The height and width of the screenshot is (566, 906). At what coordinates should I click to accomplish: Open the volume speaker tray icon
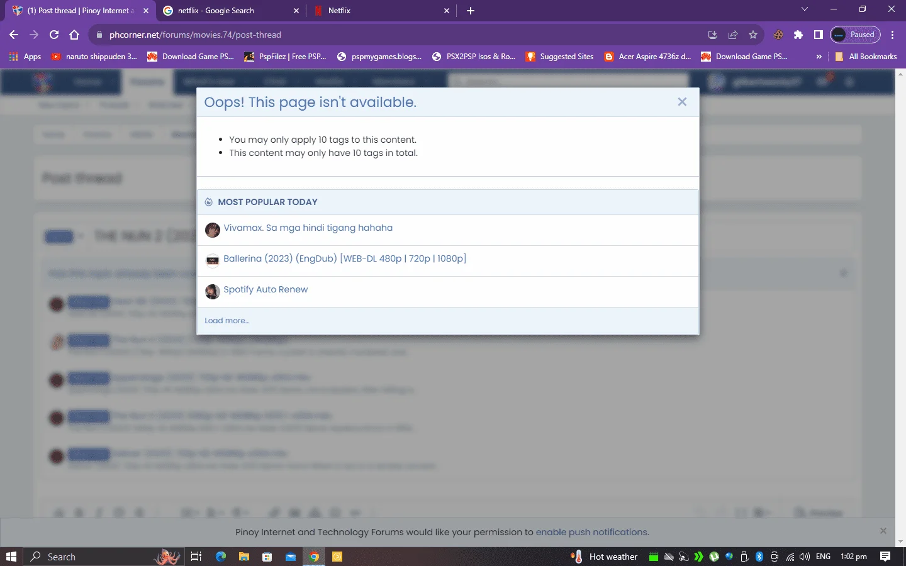(805, 557)
